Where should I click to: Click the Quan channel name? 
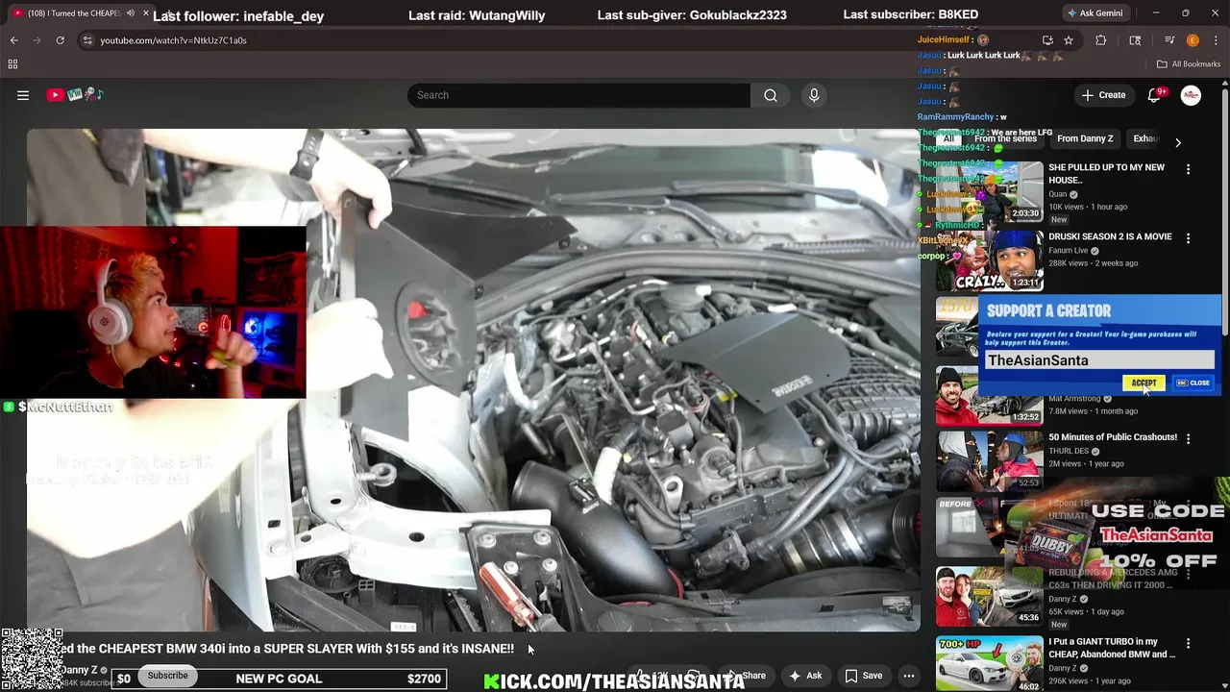(1057, 194)
